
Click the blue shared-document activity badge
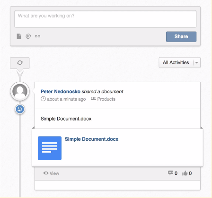(20, 109)
